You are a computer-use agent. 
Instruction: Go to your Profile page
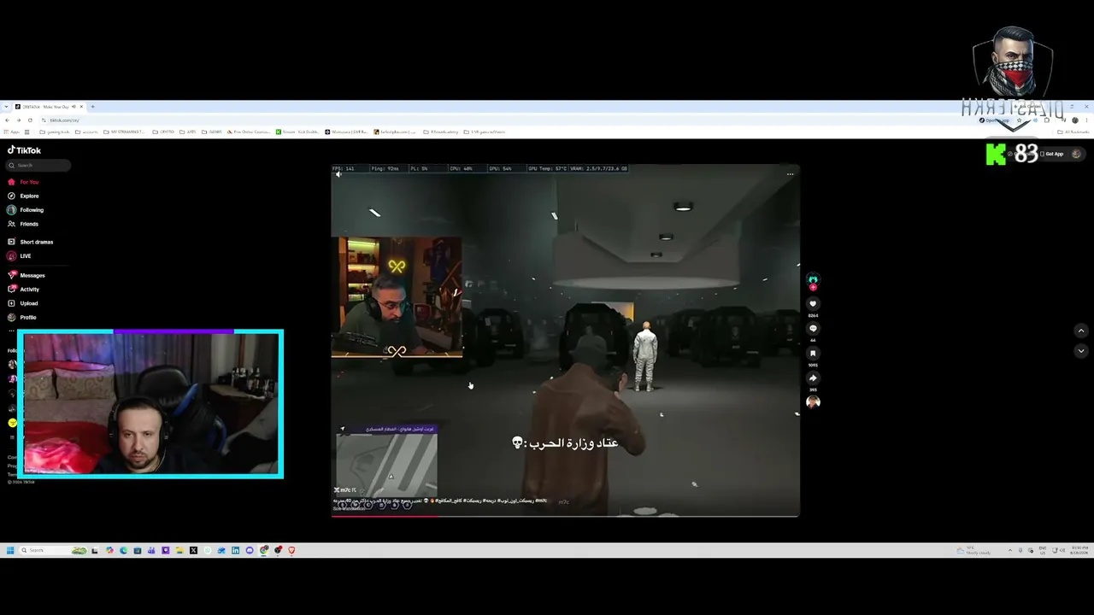[22, 318]
